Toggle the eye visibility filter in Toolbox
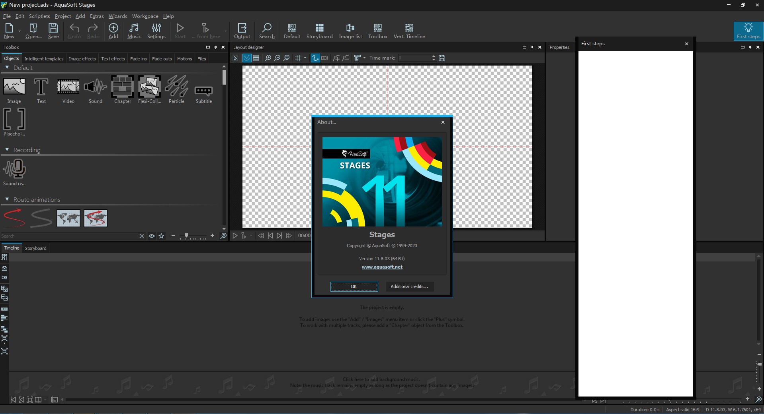 (152, 236)
